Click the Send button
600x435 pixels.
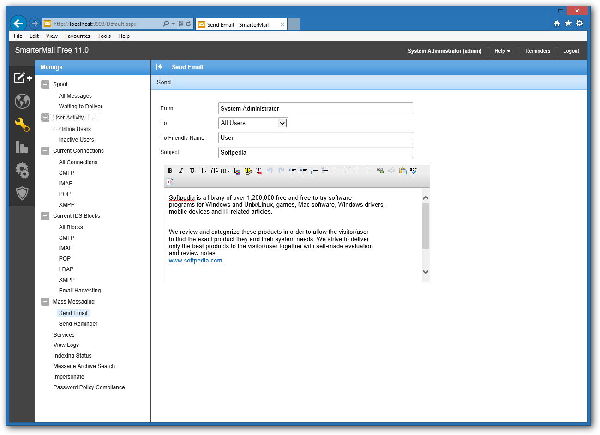pyautogui.click(x=164, y=82)
